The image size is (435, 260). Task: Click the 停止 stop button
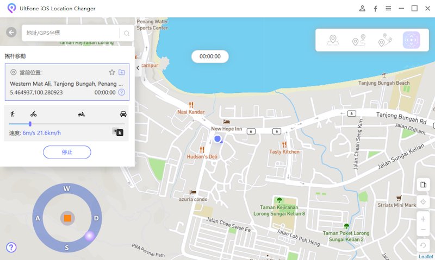(67, 152)
